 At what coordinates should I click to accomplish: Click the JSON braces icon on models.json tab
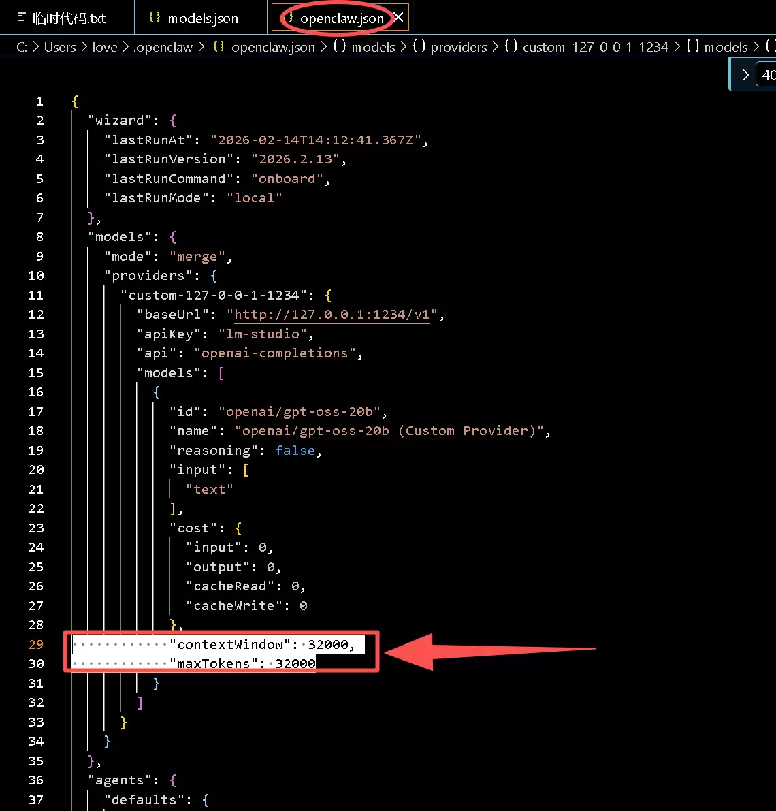pos(155,18)
